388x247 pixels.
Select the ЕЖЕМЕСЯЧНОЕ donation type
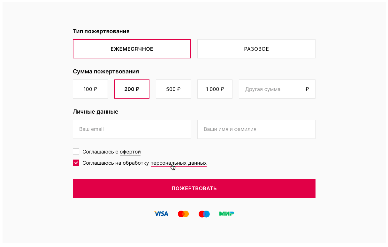132,49
